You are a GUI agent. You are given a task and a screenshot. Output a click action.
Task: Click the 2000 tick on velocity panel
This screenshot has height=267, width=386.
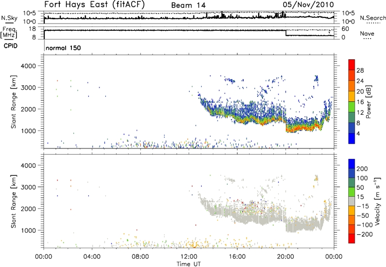click(28, 209)
